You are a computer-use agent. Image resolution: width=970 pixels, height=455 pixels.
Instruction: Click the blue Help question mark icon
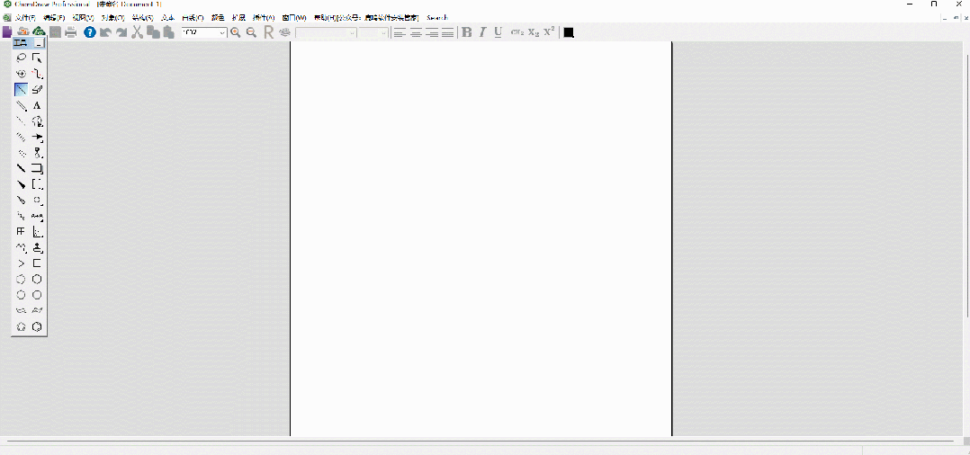90,32
